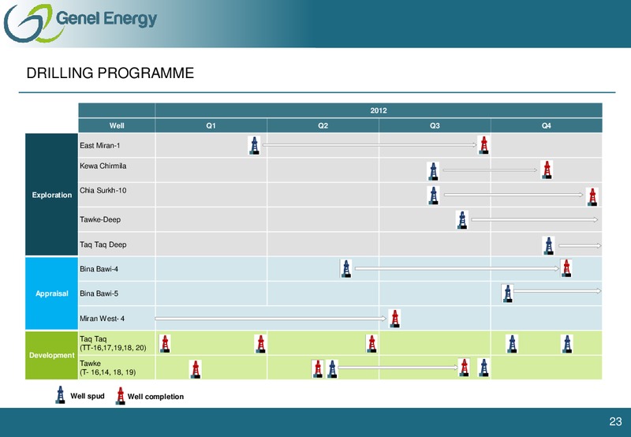Click the East Miran-1 duration arrow
This screenshot has height=437, width=631.
coord(369,144)
